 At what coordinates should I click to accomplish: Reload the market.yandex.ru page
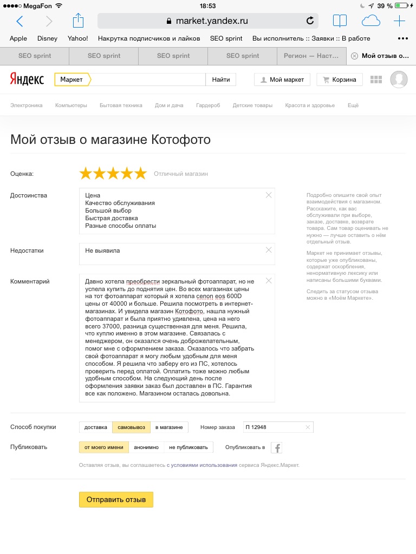[x=310, y=21]
